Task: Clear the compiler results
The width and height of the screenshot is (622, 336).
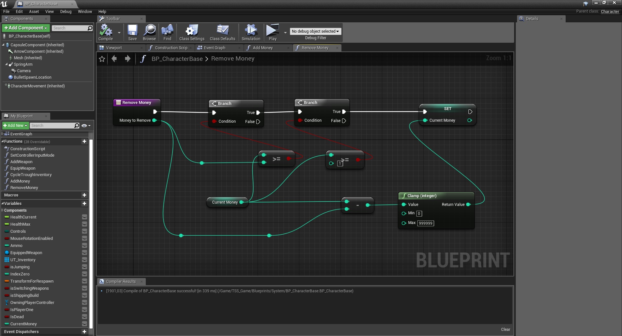Action: pyautogui.click(x=505, y=330)
